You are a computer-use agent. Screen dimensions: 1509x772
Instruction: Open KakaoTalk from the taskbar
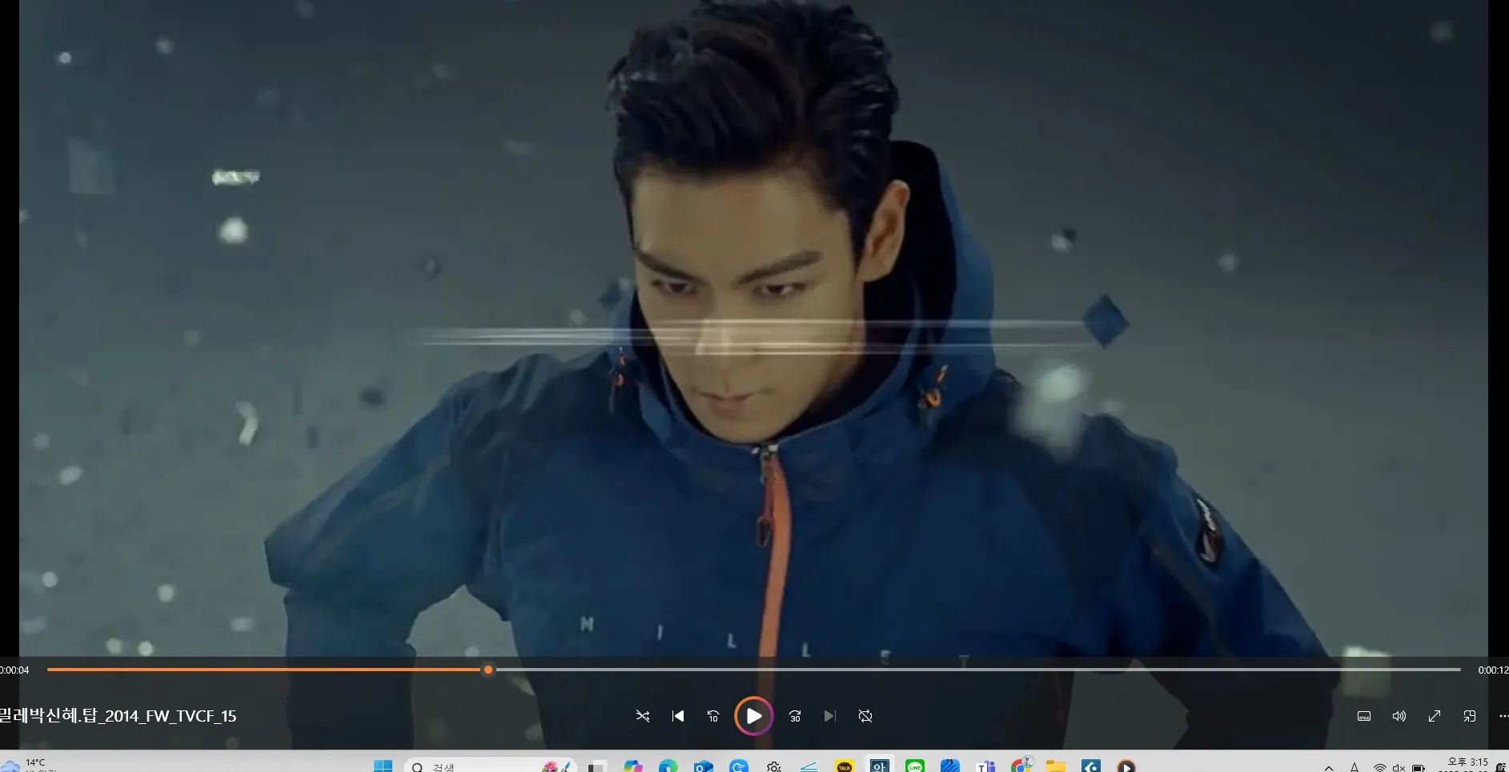[x=845, y=766]
